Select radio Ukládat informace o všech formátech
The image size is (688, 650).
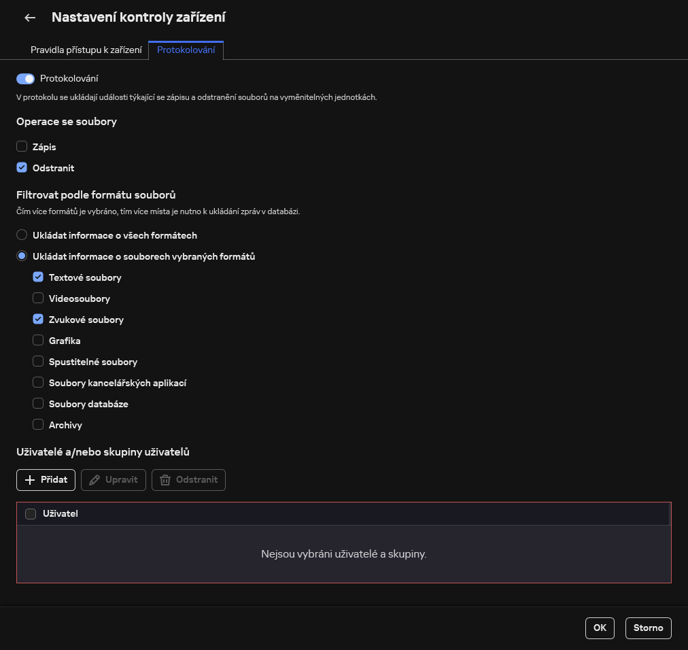pos(21,235)
